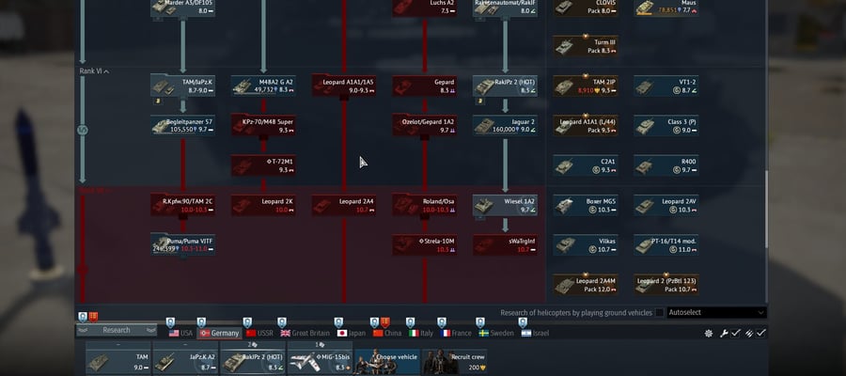Open the PT-16/T14 mod. vehicle card
Screen dimensions: 846x376
(x=666, y=245)
